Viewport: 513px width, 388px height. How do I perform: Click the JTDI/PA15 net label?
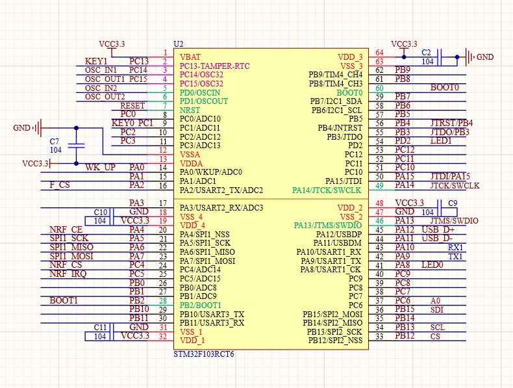pos(450,176)
